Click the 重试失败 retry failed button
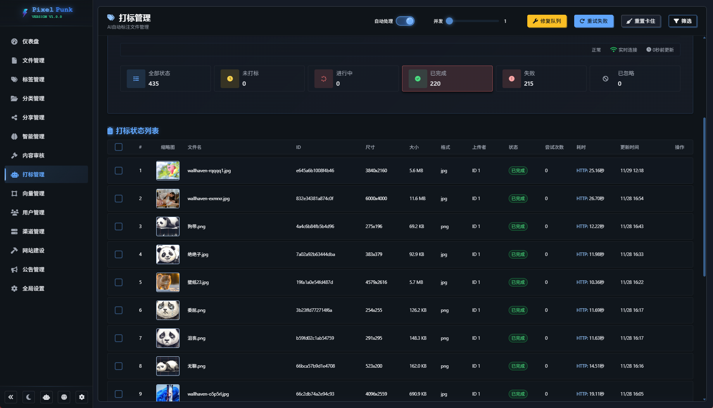The width and height of the screenshot is (713, 408). [594, 21]
